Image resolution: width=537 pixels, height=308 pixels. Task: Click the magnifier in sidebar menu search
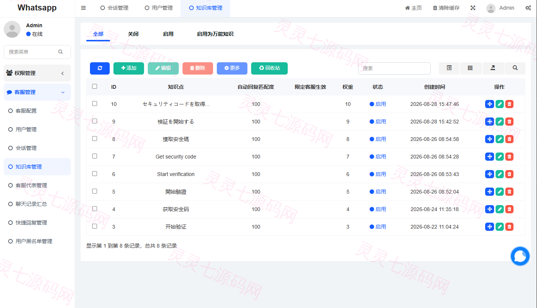click(60, 52)
